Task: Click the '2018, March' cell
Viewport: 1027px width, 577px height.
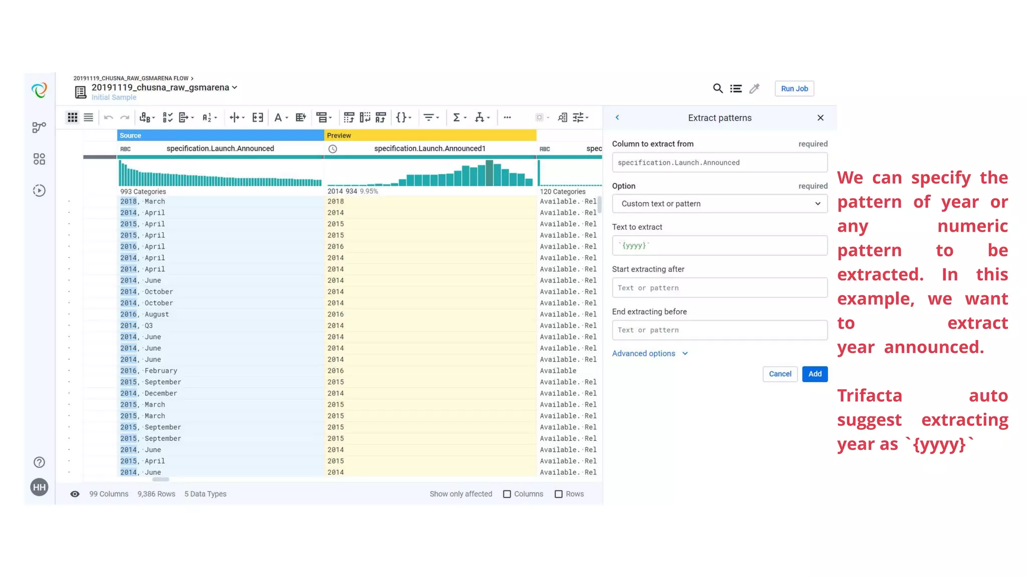Action: [x=221, y=201]
